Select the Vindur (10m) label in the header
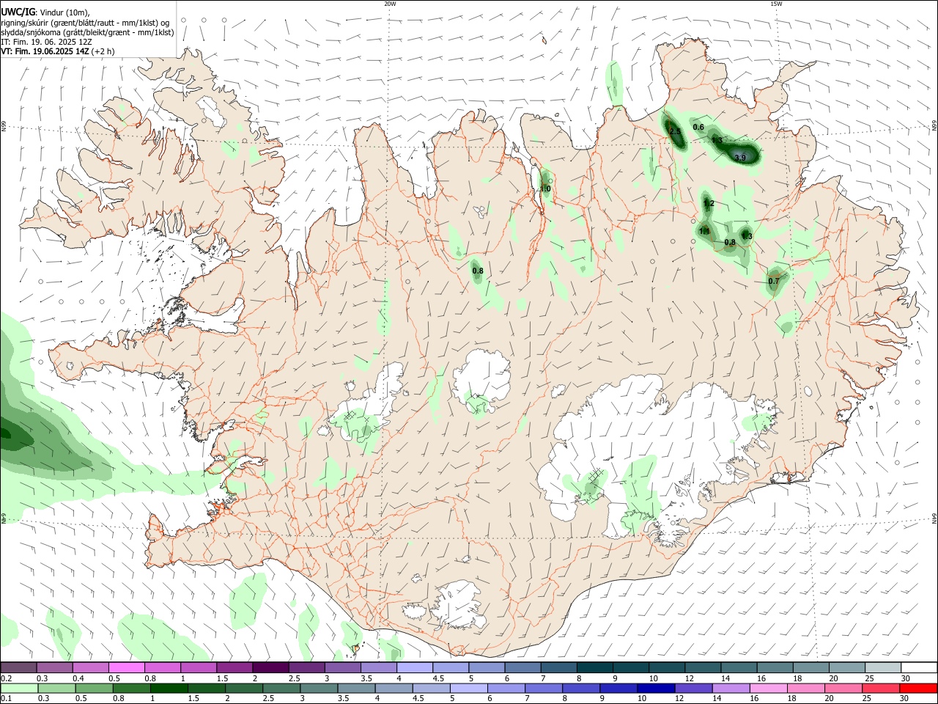Image resolution: width=938 pixels, height=704 pixels. point(65,12)
